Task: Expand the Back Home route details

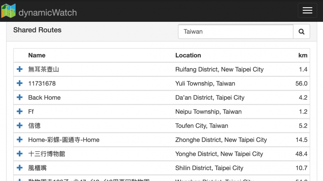Action: coord(19,98)
